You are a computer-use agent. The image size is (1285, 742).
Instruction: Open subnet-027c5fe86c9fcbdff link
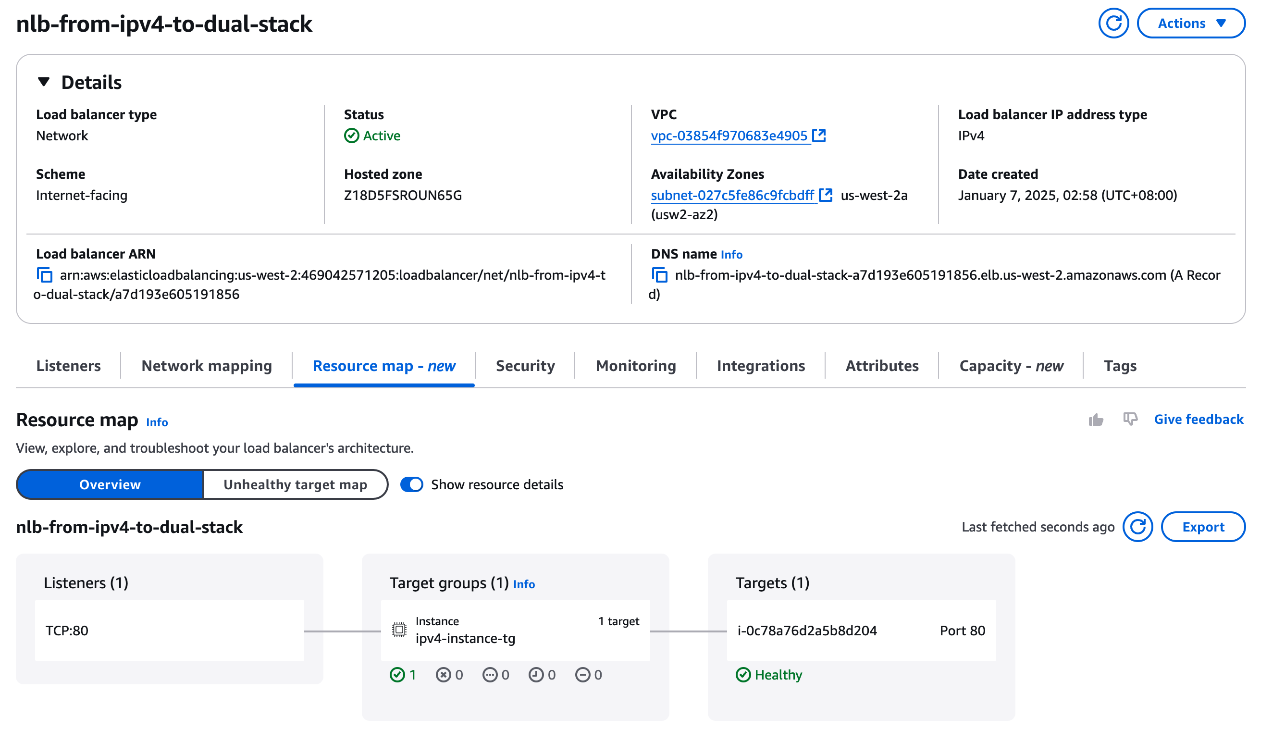point(732,195)
